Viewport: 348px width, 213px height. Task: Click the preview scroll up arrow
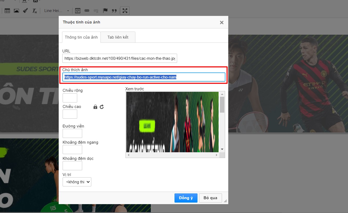click(x=222, y=94)
